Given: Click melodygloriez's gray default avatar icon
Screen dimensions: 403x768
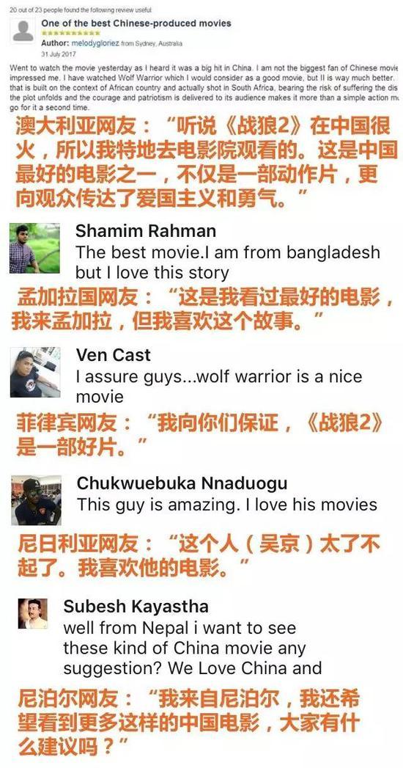Looking at the screenshot, I should coord(23,32).
